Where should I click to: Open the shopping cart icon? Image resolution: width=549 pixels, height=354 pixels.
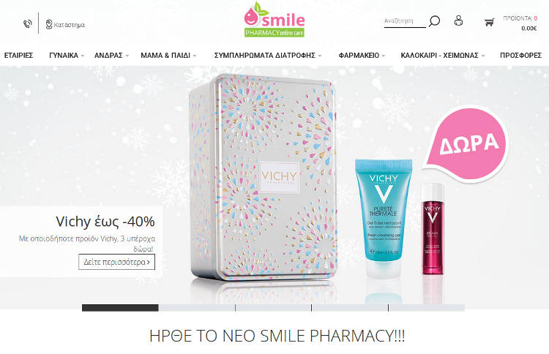(489, 23)
